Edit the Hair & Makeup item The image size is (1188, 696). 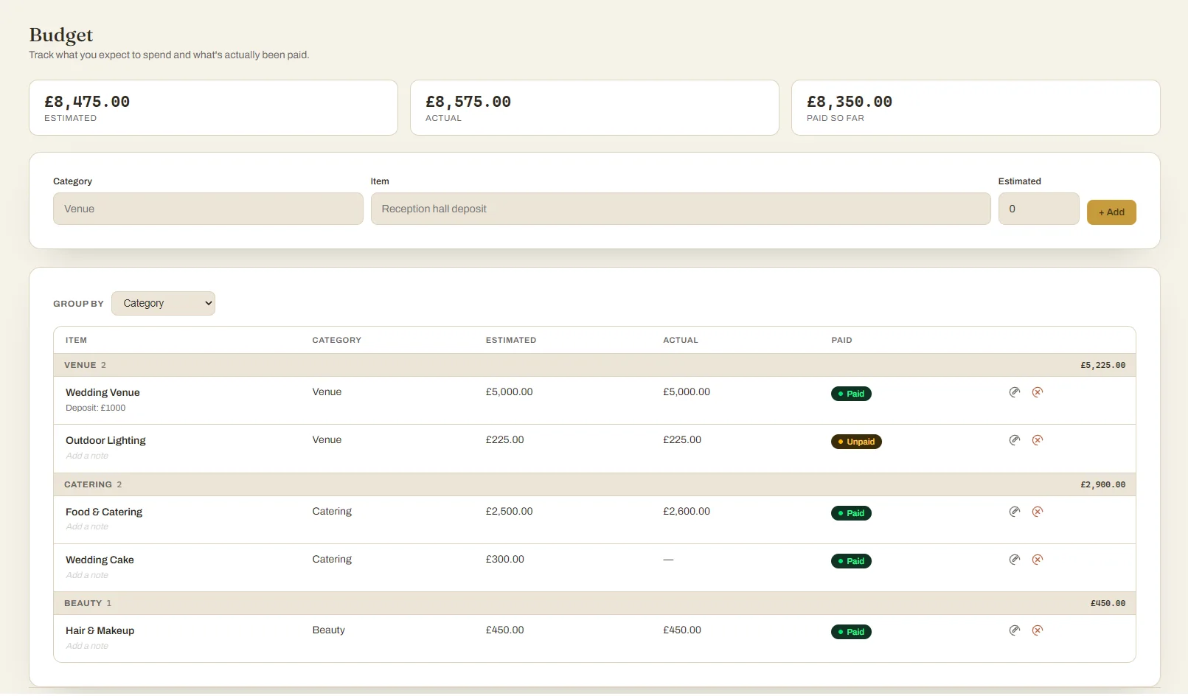coord(1015,630)
